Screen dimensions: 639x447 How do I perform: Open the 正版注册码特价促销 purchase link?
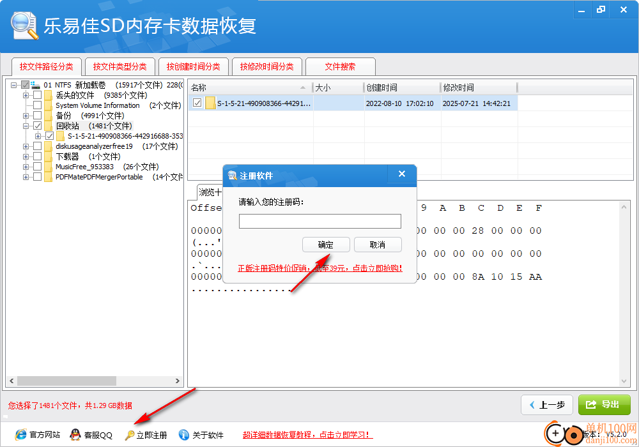click(320, 268)
